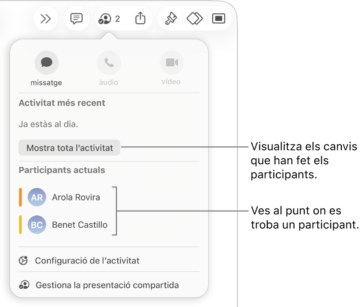Open the Share toolbar button
The width and height of the screenshot is (363, 307).
[140, 18]
